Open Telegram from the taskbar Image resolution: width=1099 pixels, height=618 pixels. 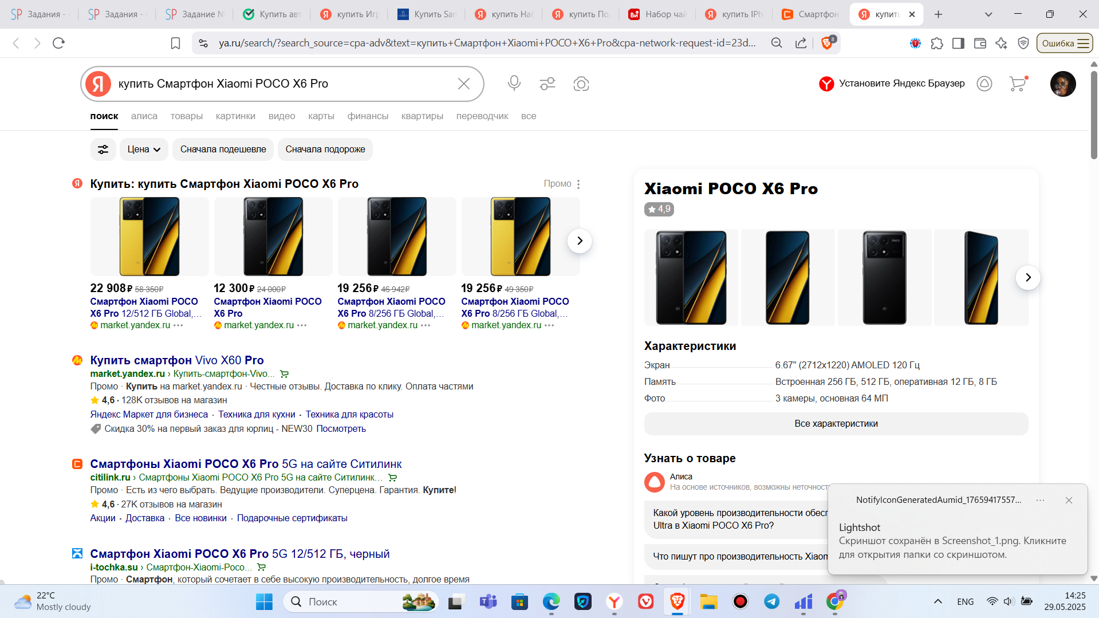[x=771, y=601]
